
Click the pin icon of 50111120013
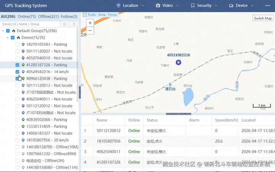23,85
